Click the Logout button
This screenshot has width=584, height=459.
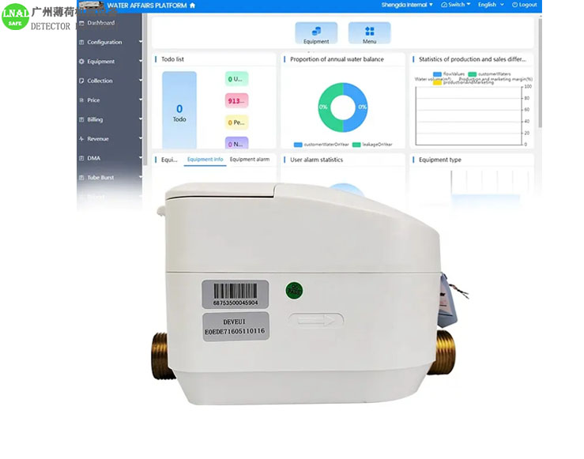pos(525,5)
